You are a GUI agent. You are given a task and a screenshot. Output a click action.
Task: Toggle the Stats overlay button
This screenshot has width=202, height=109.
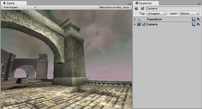[x=126, y=7]
